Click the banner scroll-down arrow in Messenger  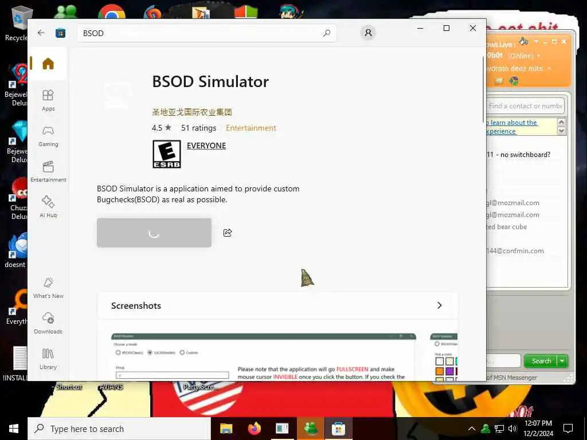(x=561, y=131)
